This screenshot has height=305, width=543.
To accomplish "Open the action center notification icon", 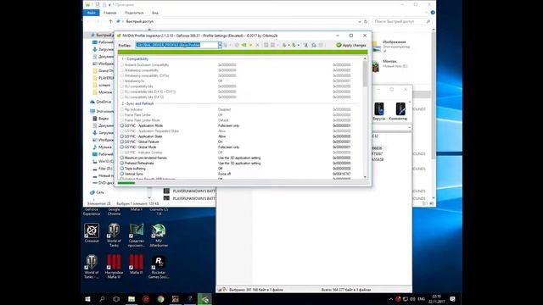I will click(x=452, y=299).
